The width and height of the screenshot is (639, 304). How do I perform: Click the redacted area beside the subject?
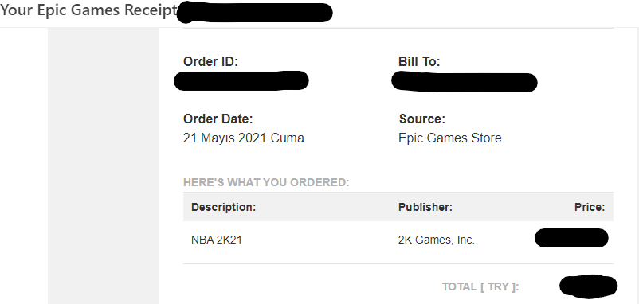pyautogui.click(x=255, y=12)
